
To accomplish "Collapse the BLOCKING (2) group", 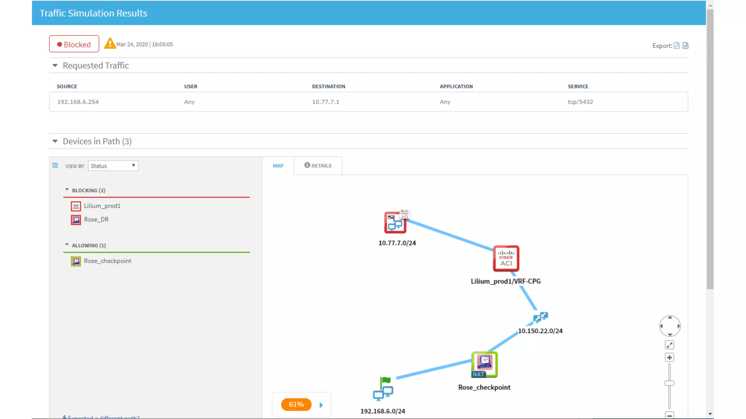I will tap(67, 190).
